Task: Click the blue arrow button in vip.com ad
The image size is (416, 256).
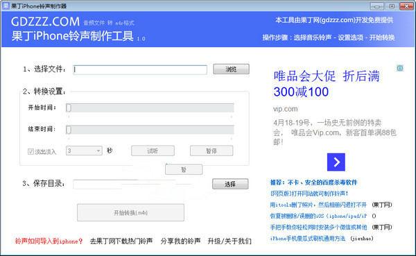Action: tap(336, 162)
